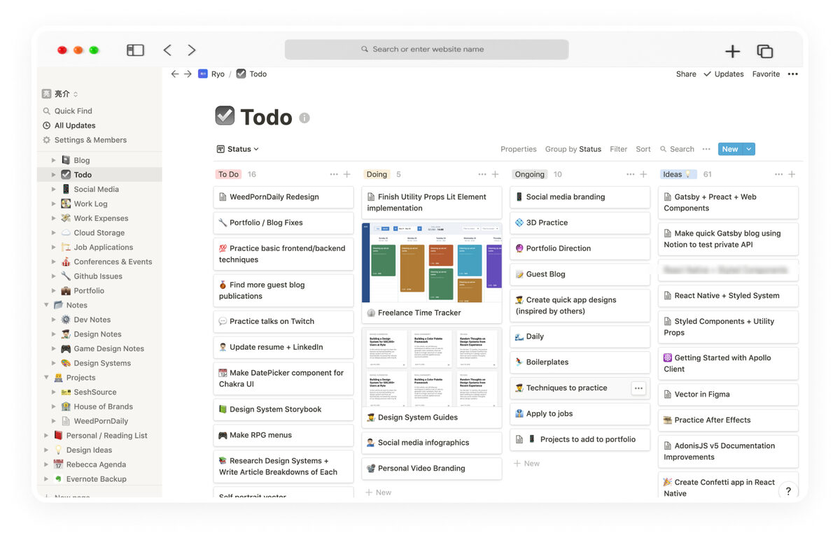Screen dimensions: 840x540
Task: Collapse the Projects section in sidebar
Action: click(46, 378)
